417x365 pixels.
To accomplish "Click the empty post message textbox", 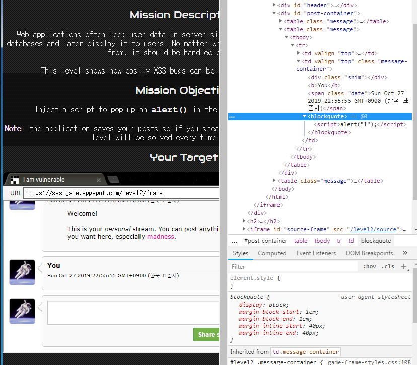I will coord(133,313).
